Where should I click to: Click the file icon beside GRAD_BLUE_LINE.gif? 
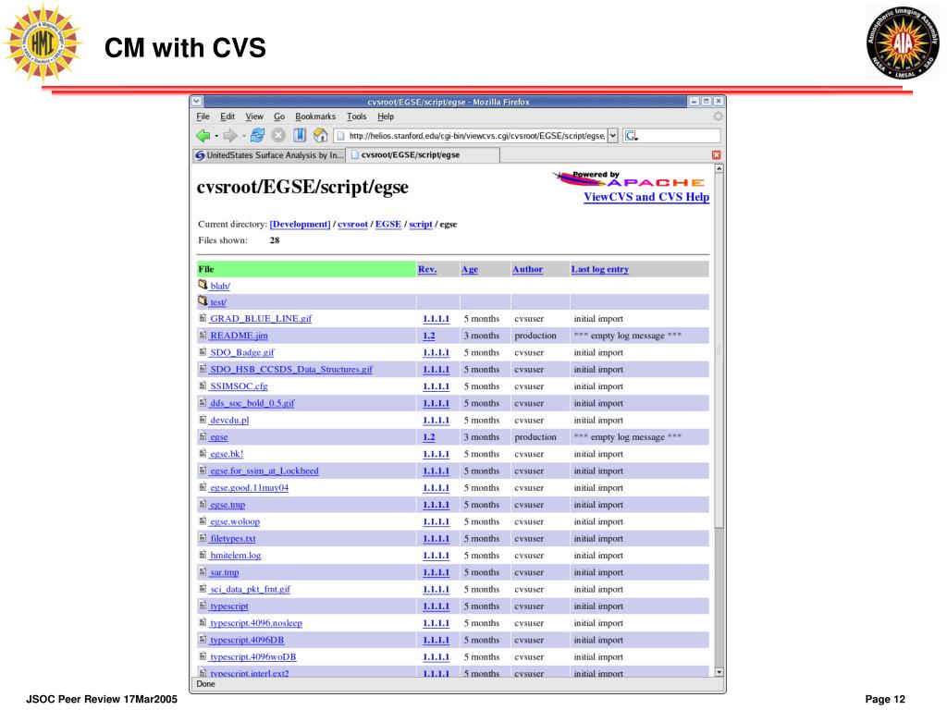[203, 318]
